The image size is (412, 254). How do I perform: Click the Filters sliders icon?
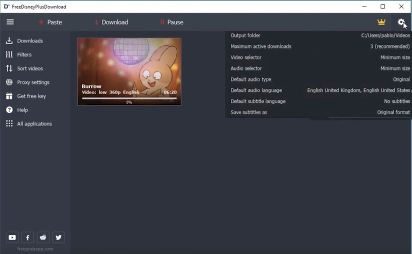[9, 55]
